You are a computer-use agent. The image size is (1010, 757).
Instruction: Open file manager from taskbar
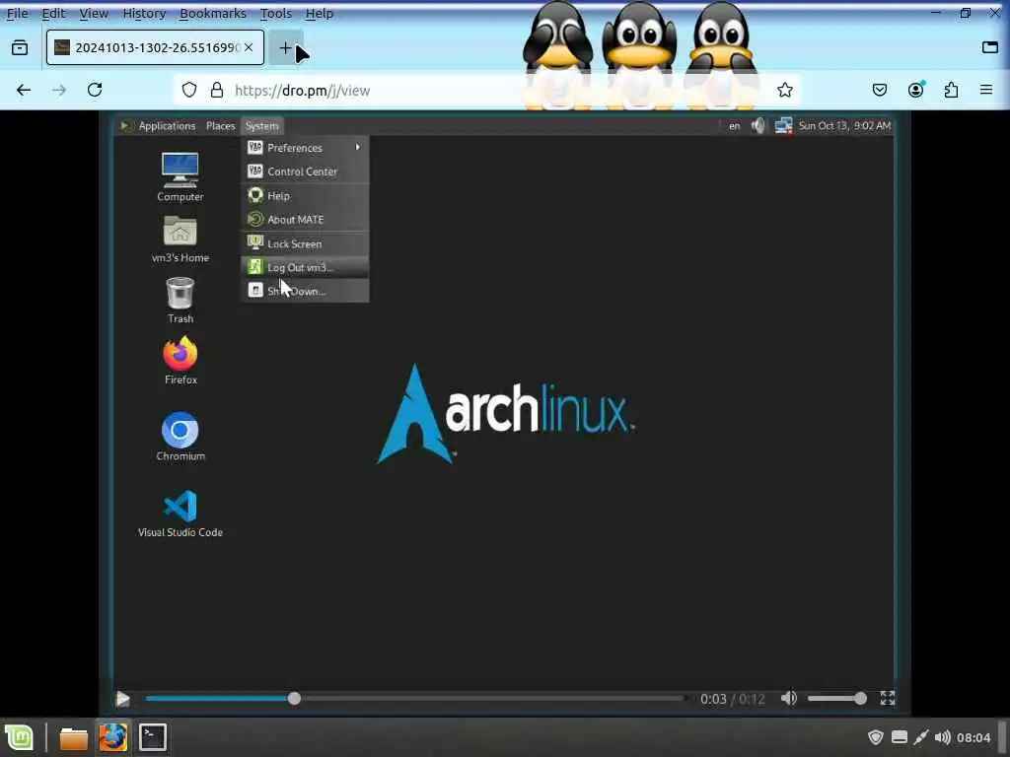[x=73, y=737]
